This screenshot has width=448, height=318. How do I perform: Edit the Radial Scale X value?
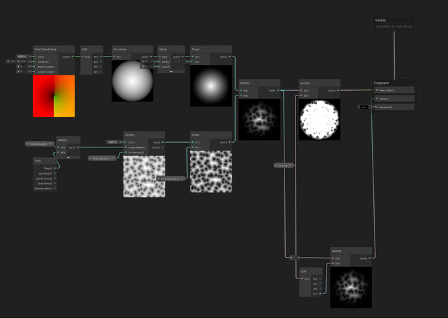click(x=23, y=66)
